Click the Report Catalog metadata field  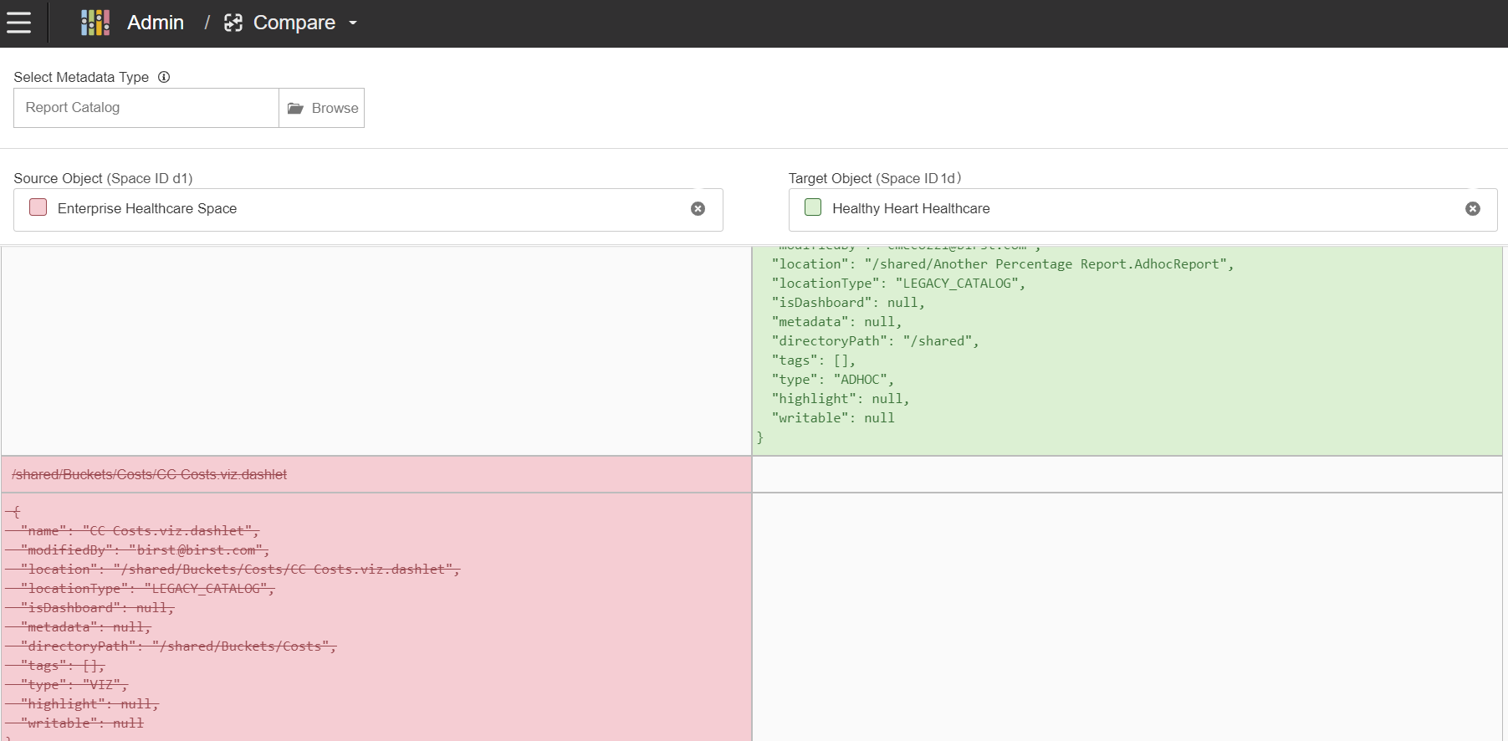146,108
